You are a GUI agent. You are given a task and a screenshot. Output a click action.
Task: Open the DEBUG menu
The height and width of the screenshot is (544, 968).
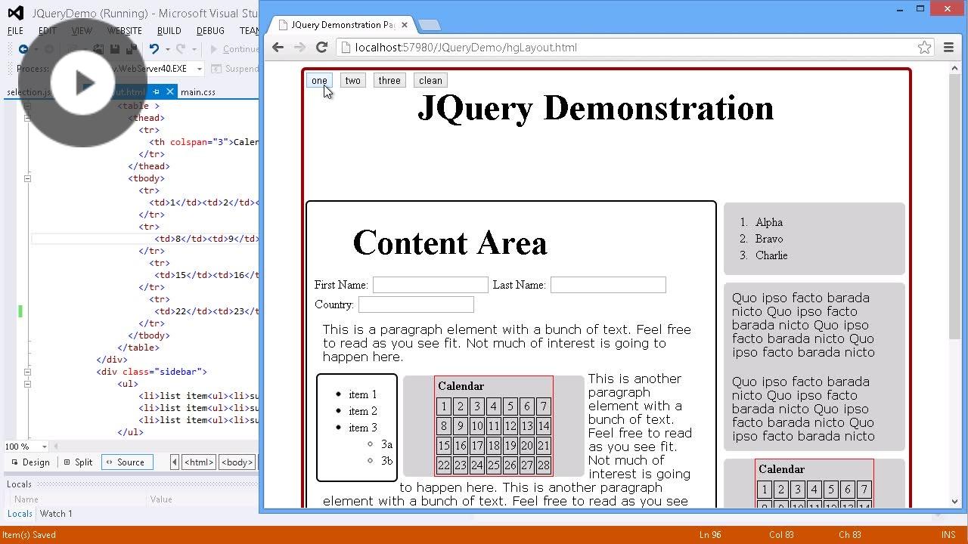[210, 31]
